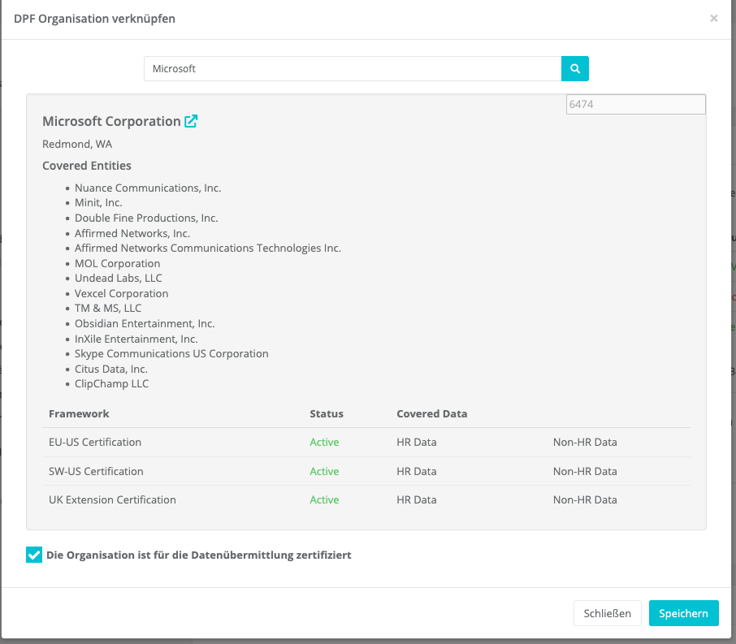This screenshot has height=644, width=736.
Task: Open Microsoft Corporation external link icon
Action: tap(191, 122)
